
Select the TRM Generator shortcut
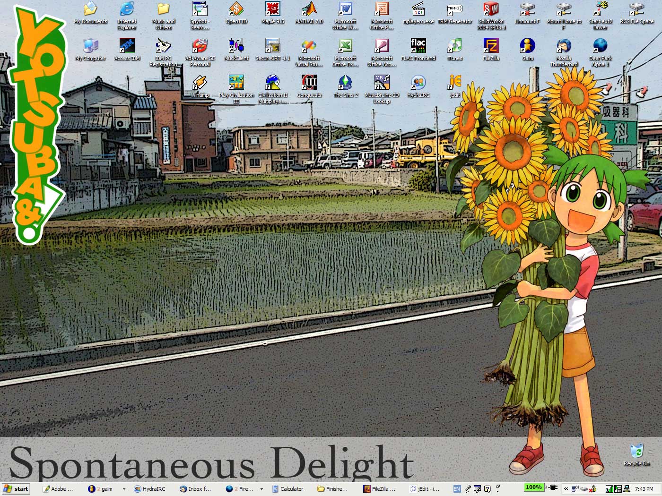(x=455, y=13)
